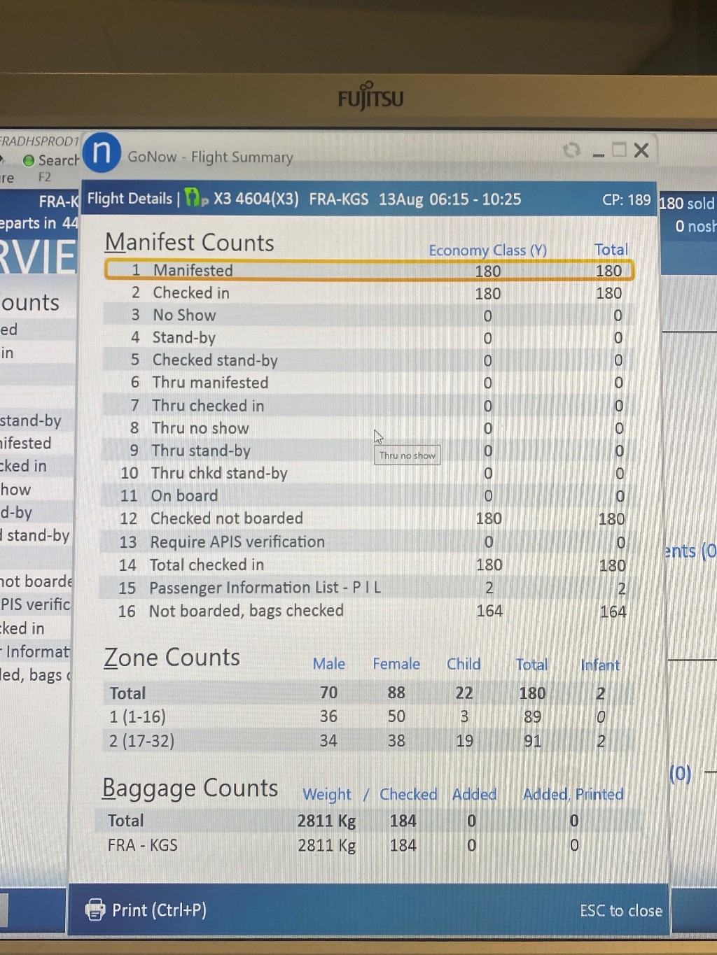Select the Manifested row in Manifest Counts

(369, 271)
